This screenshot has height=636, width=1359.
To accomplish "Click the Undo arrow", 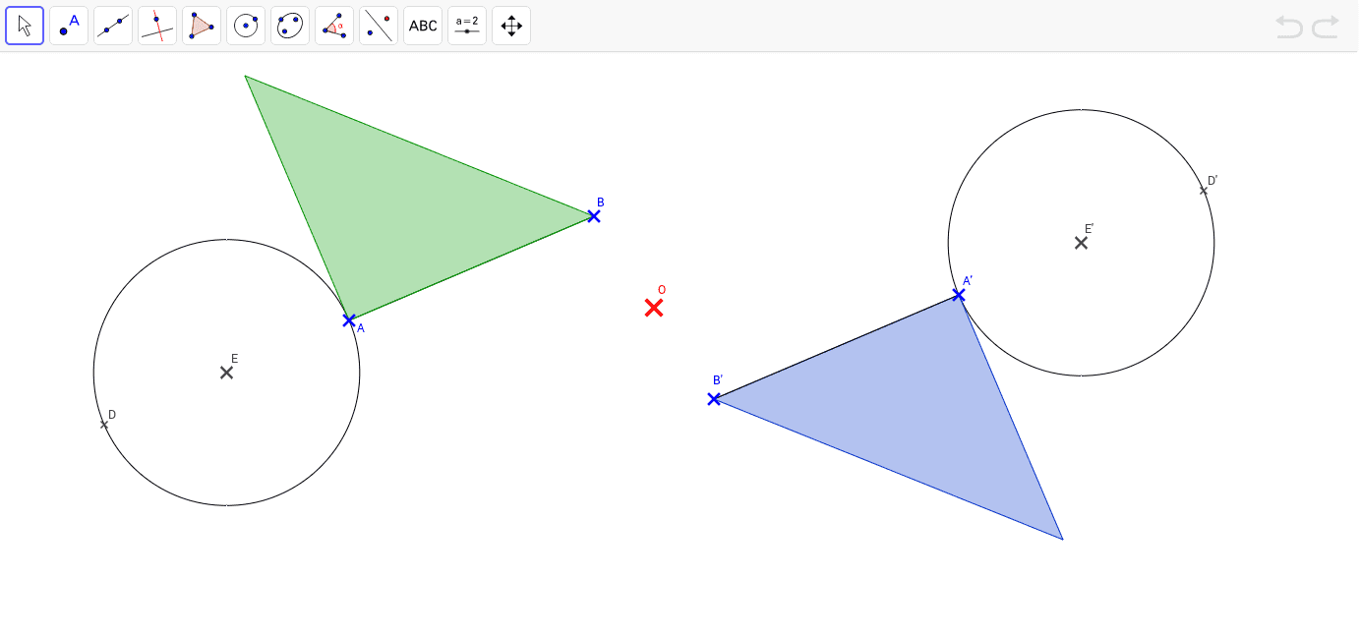I will 1289,27.
